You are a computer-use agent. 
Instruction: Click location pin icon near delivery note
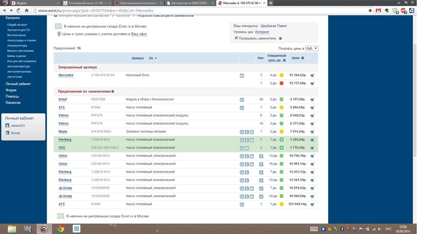59,34
